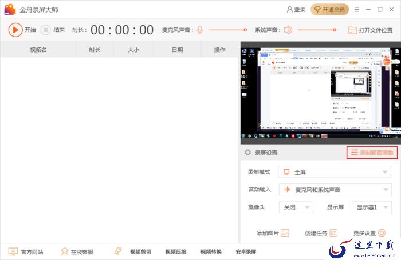Click the 打开文件位置 label
401x260 pixels.
pos(376,30)
